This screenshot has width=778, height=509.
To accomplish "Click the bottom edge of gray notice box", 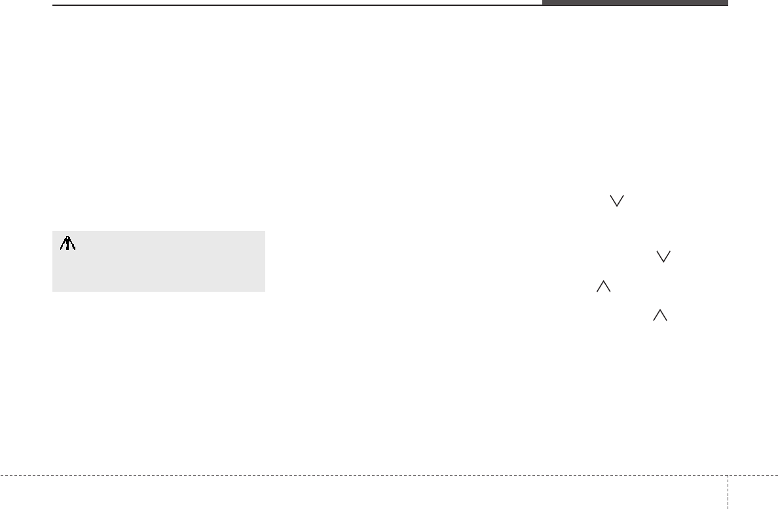I will [x=158, y=290].
